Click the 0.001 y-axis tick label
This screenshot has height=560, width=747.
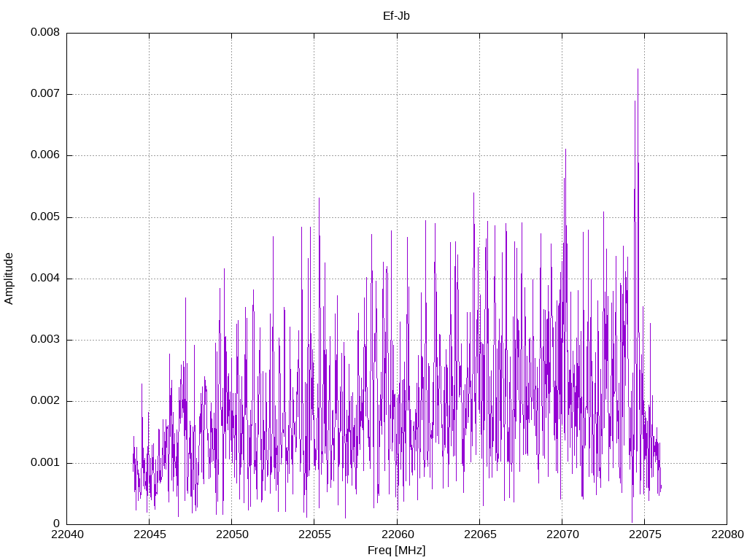point(45,462)
